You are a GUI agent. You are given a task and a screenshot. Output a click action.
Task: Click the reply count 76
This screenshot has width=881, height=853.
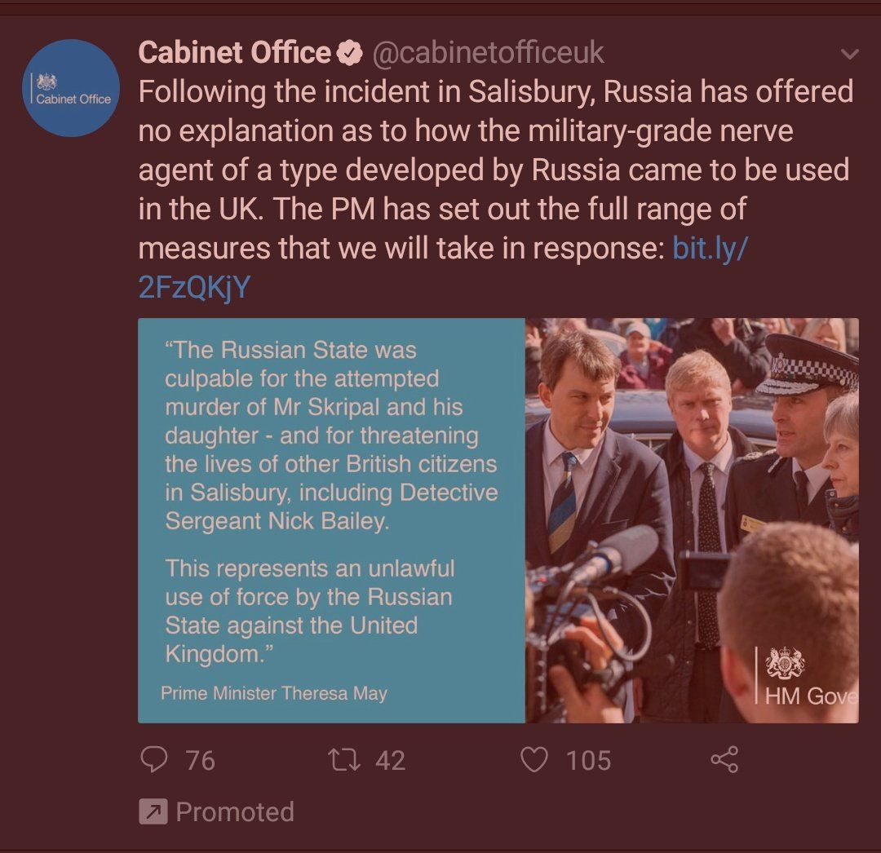[201, 760]
